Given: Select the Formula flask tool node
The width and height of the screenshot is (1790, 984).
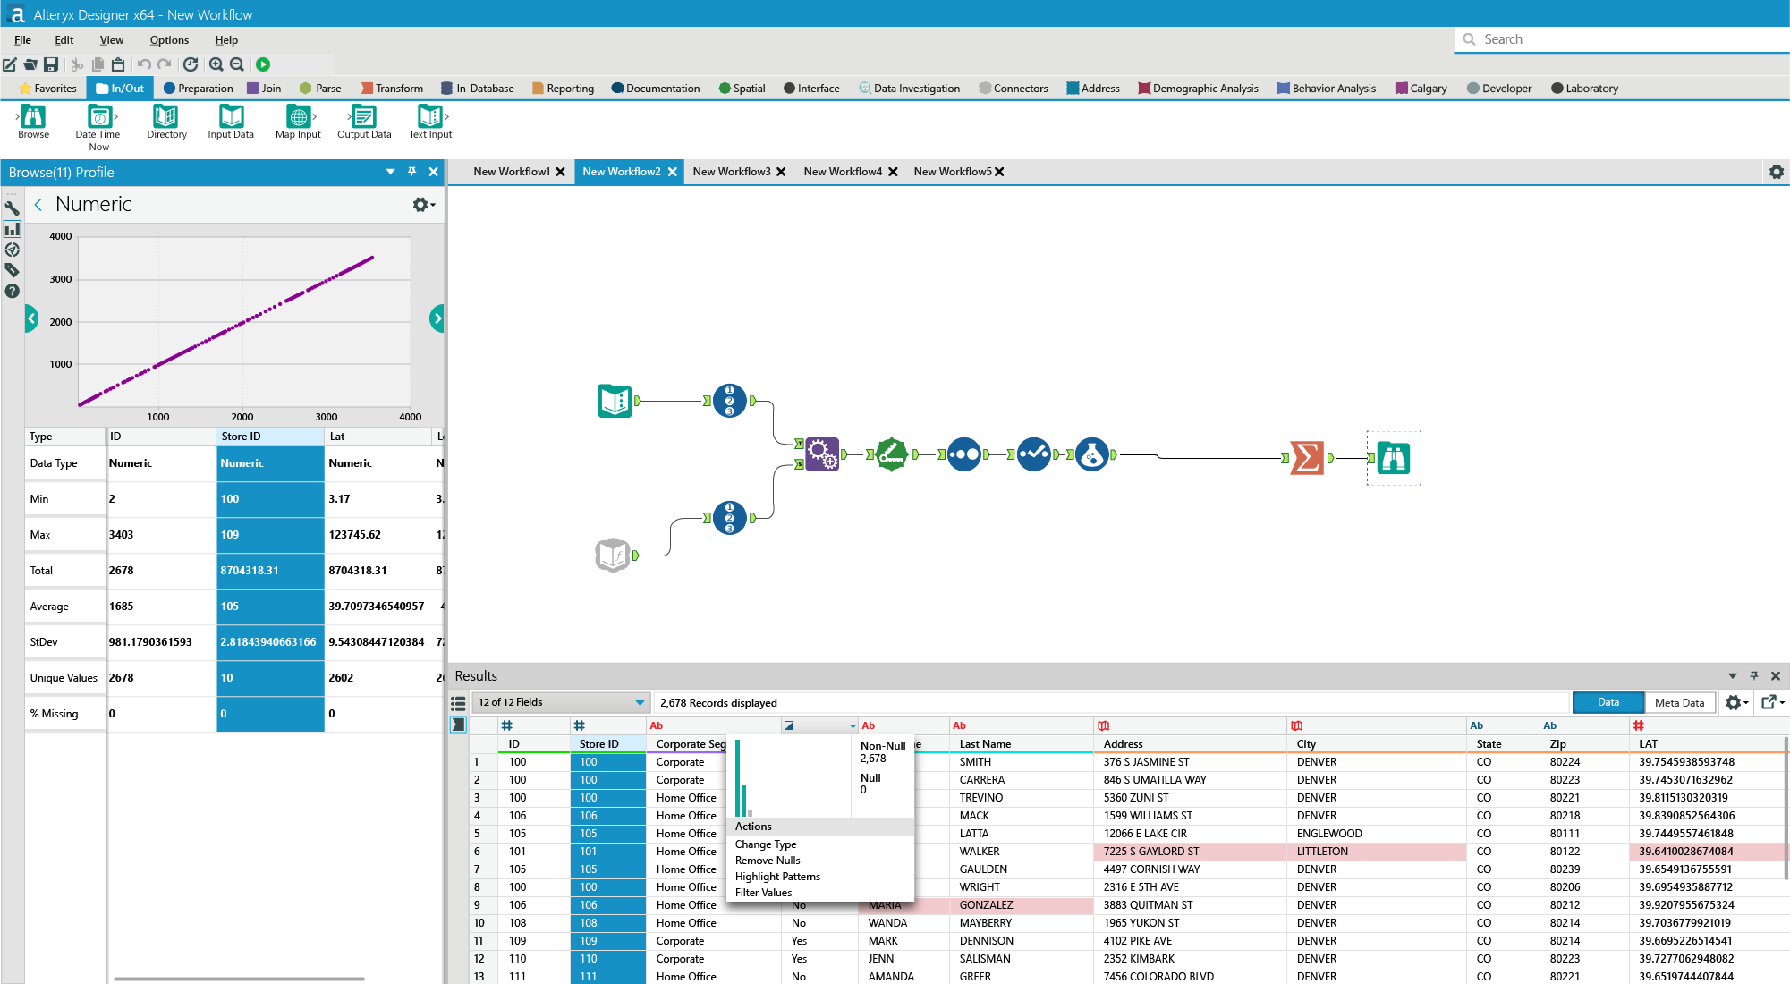Looking at the screenshot, I should pos(1091,455).
